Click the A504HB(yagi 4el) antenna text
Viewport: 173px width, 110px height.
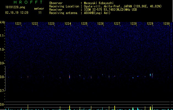(x=97, y=13)
